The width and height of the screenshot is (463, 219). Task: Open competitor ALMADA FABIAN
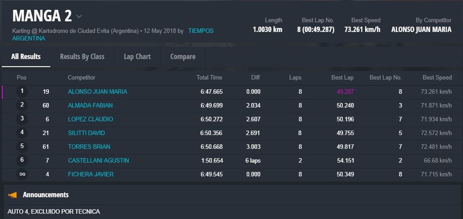pyautogui.click(x=90, y=105)
